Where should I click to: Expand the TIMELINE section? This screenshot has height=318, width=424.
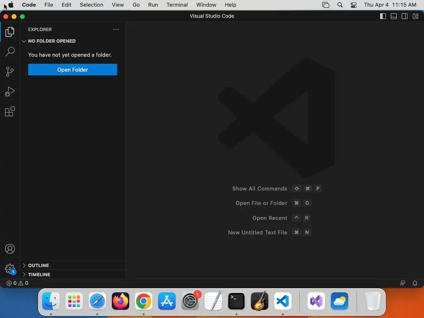(72, 275)
